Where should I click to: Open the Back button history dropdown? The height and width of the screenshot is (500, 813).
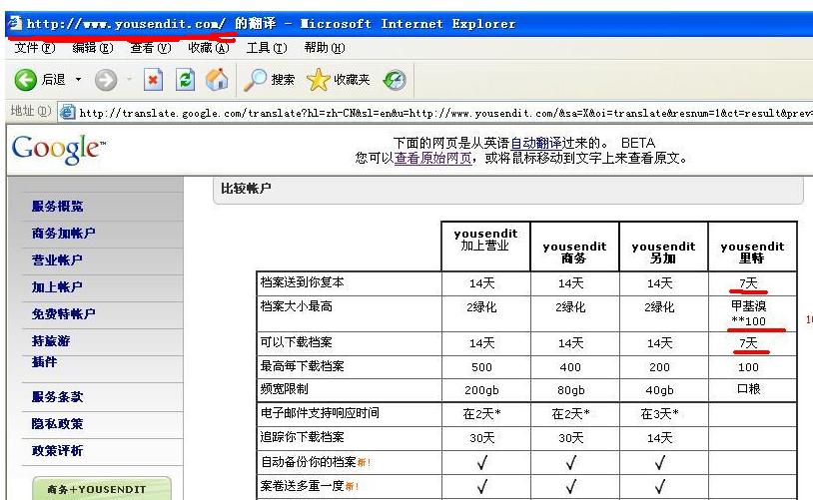pos(78,80)
